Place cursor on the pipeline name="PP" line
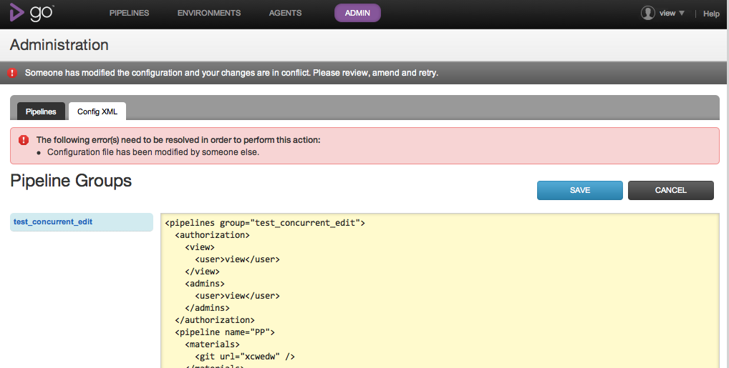729x368 pixels. coord(225,332)
